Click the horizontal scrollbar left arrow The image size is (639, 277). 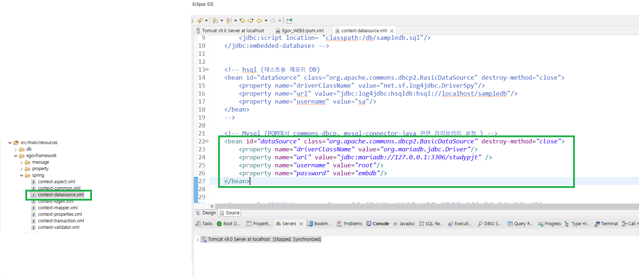click(x=212, y=206)
